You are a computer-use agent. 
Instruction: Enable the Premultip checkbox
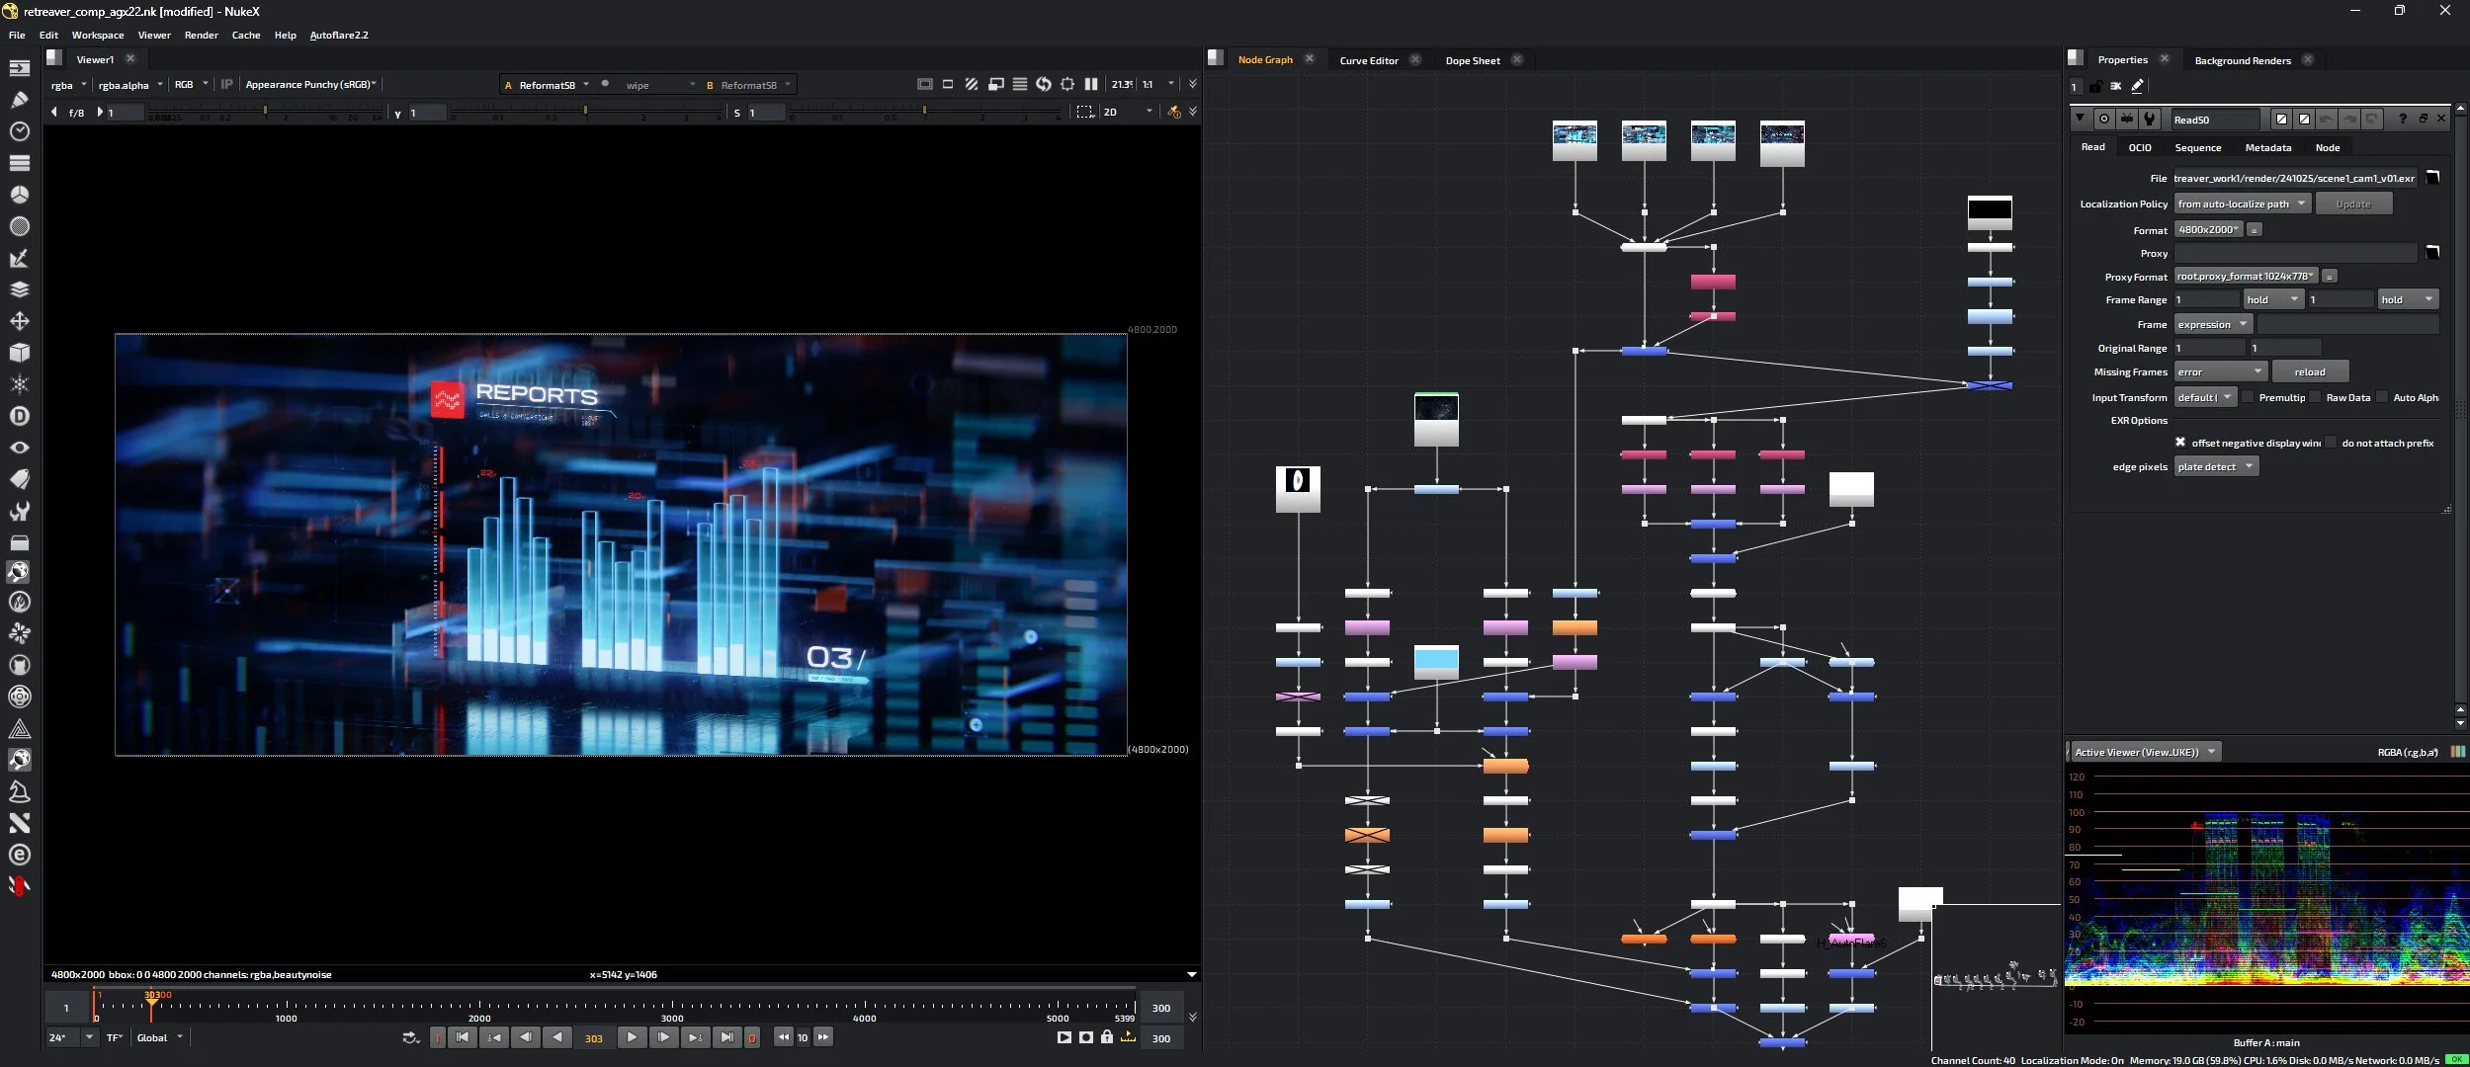[2248, 397]
